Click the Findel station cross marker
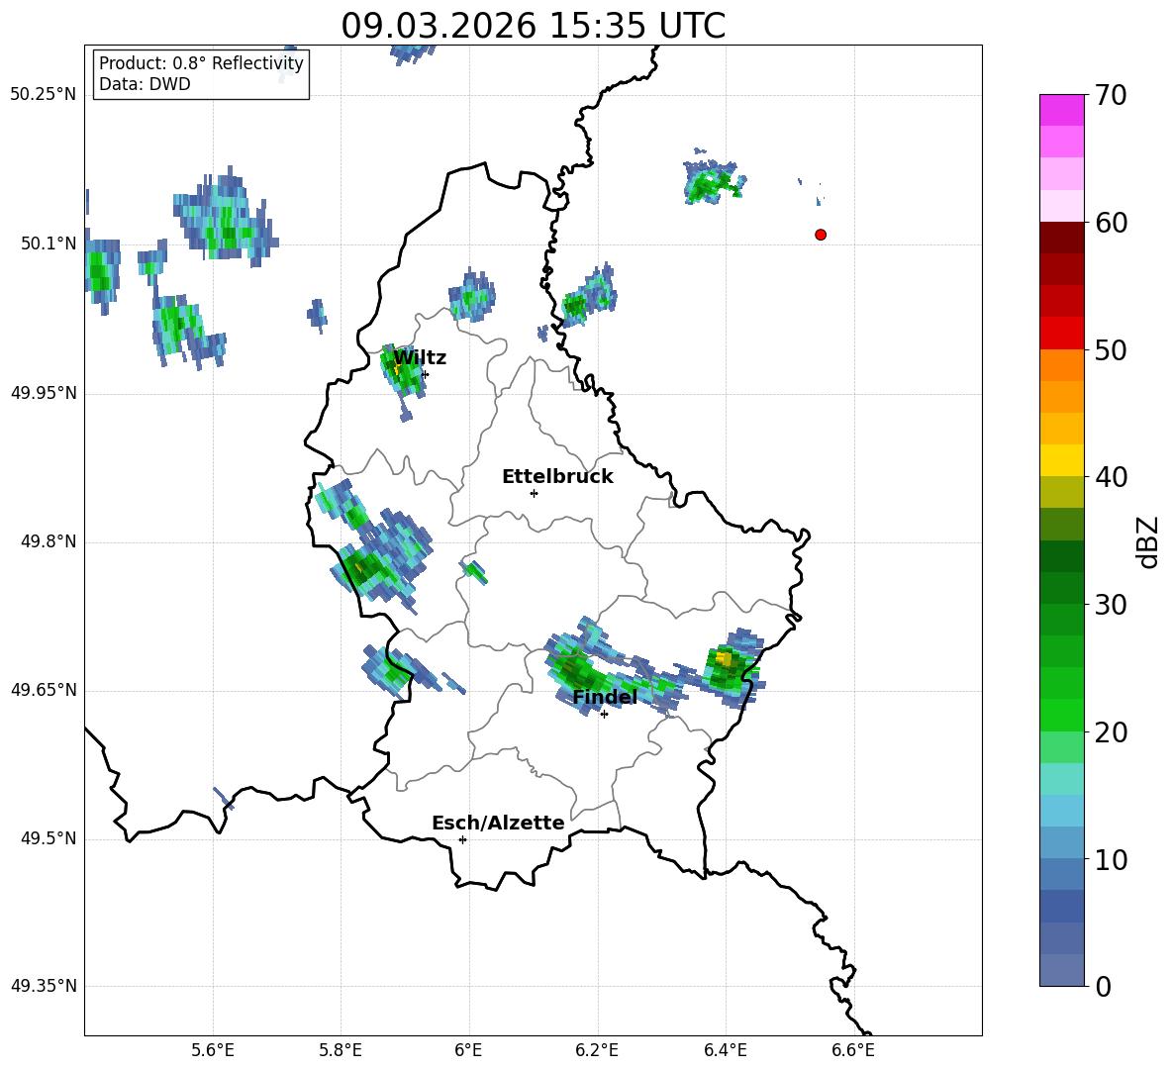This screenshot has height=1070, width=1172. pyautogui.click(x=604, y=714)
